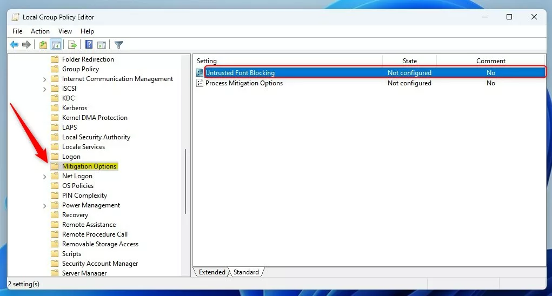Select Remote Procedure Call in tree

pos(95,234)
